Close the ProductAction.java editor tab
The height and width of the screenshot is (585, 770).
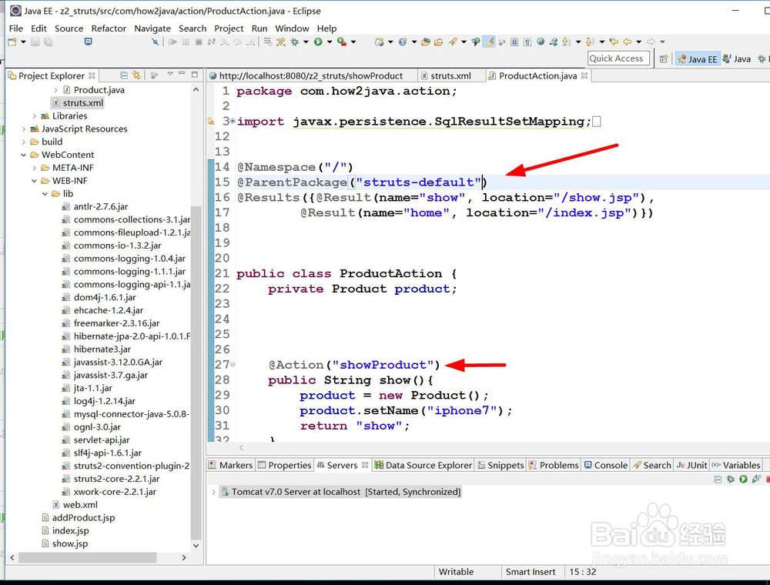pos(584,75)
